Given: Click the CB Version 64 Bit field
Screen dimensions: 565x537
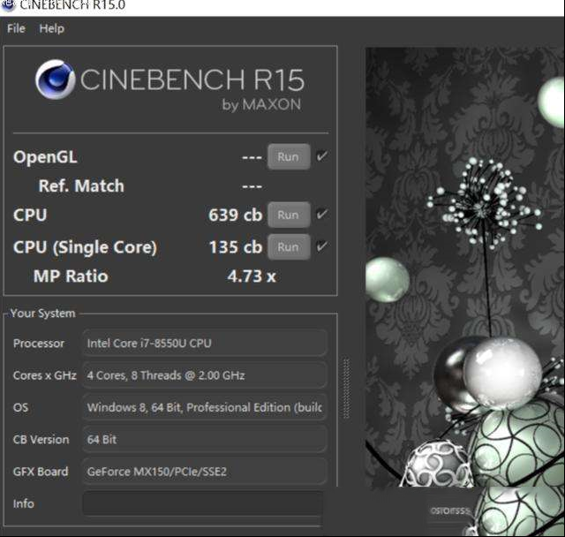Looking at the screenshot, I should pos(205,439).
